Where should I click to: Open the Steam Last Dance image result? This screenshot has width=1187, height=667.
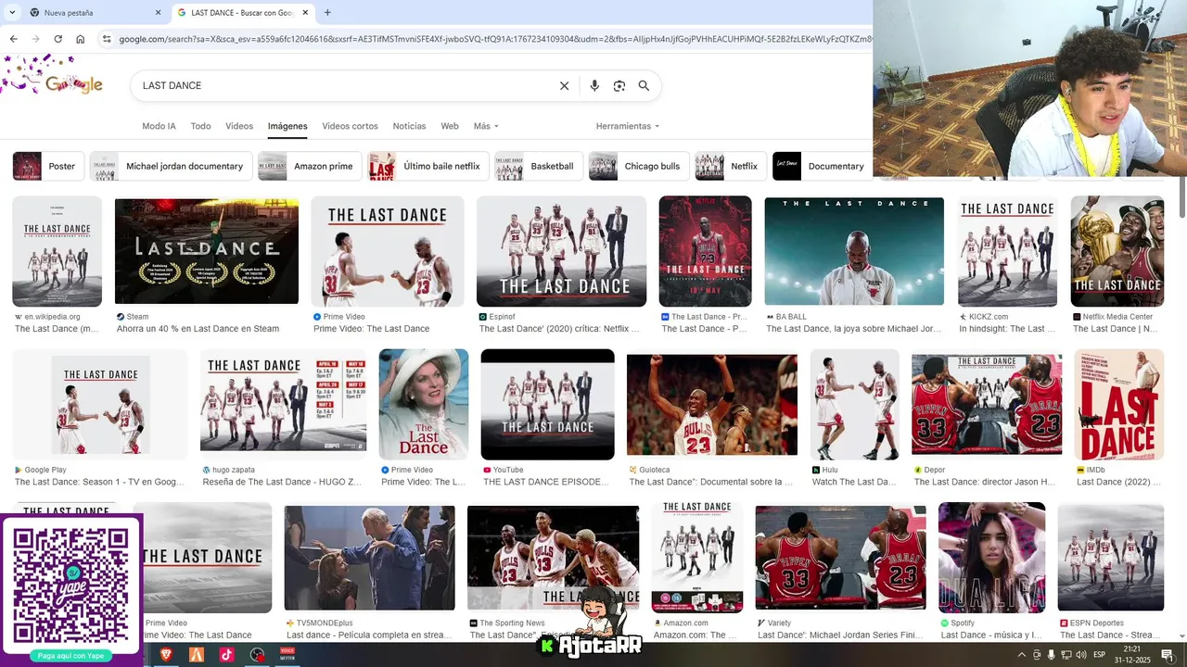click(207, 251)
